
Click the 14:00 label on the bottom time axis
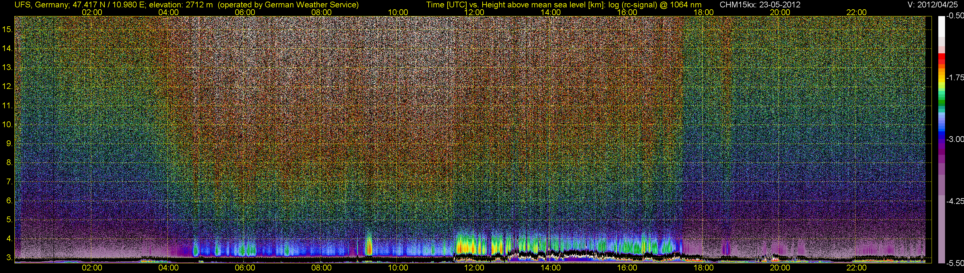point(551,268)
